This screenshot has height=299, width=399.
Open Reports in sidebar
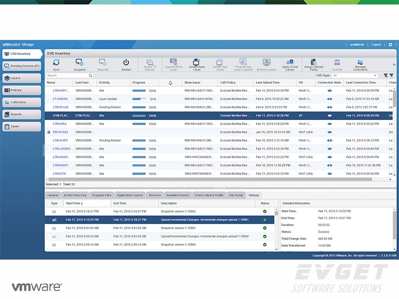click(x=21, y=115)
